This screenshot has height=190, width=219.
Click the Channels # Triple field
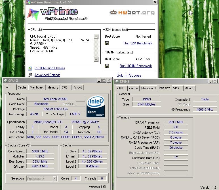[x=205, y=99]
